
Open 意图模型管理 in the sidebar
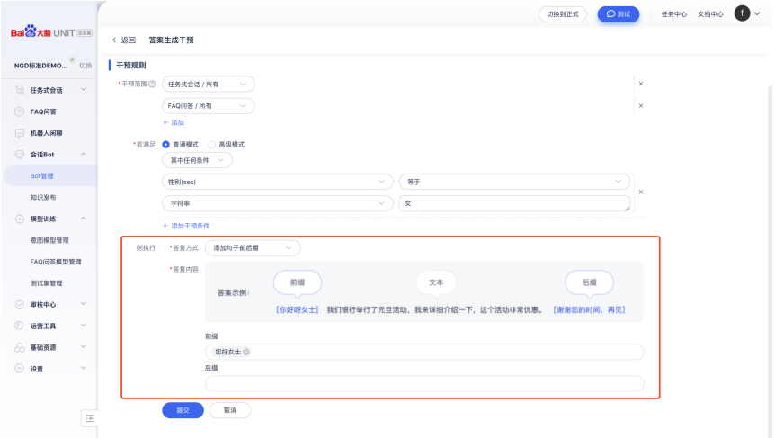tap(49, 240)
